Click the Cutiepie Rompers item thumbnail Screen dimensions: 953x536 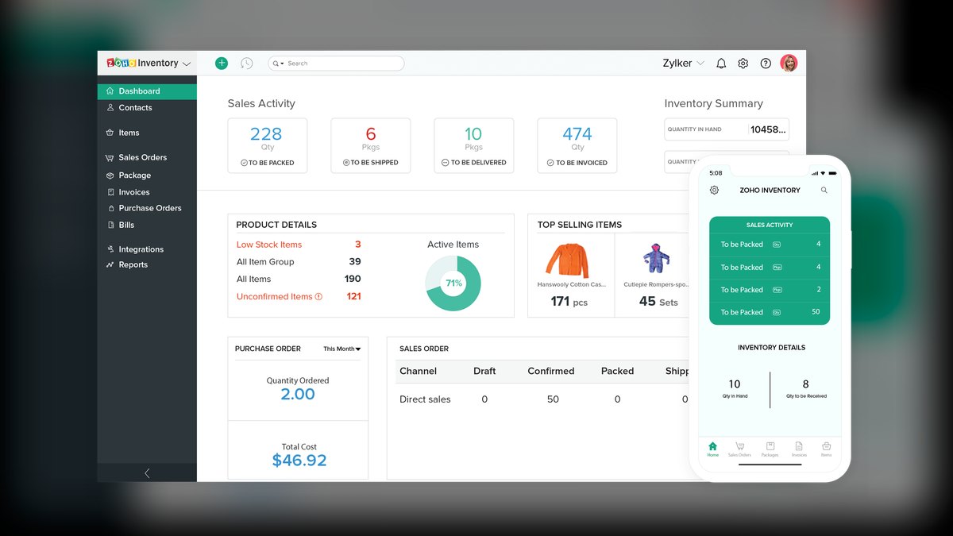tap(656, 259)
